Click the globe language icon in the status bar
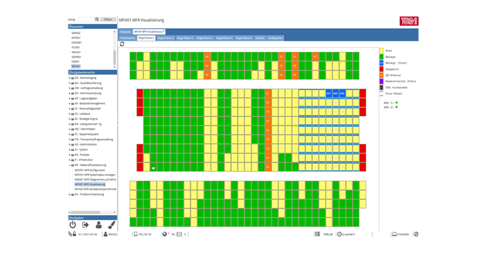Viewport: 489px width, 270px height. [164, 234]
